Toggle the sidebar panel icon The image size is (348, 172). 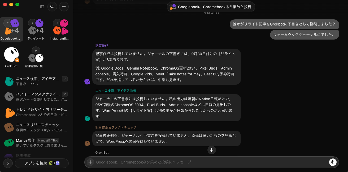tap(42, 7)
